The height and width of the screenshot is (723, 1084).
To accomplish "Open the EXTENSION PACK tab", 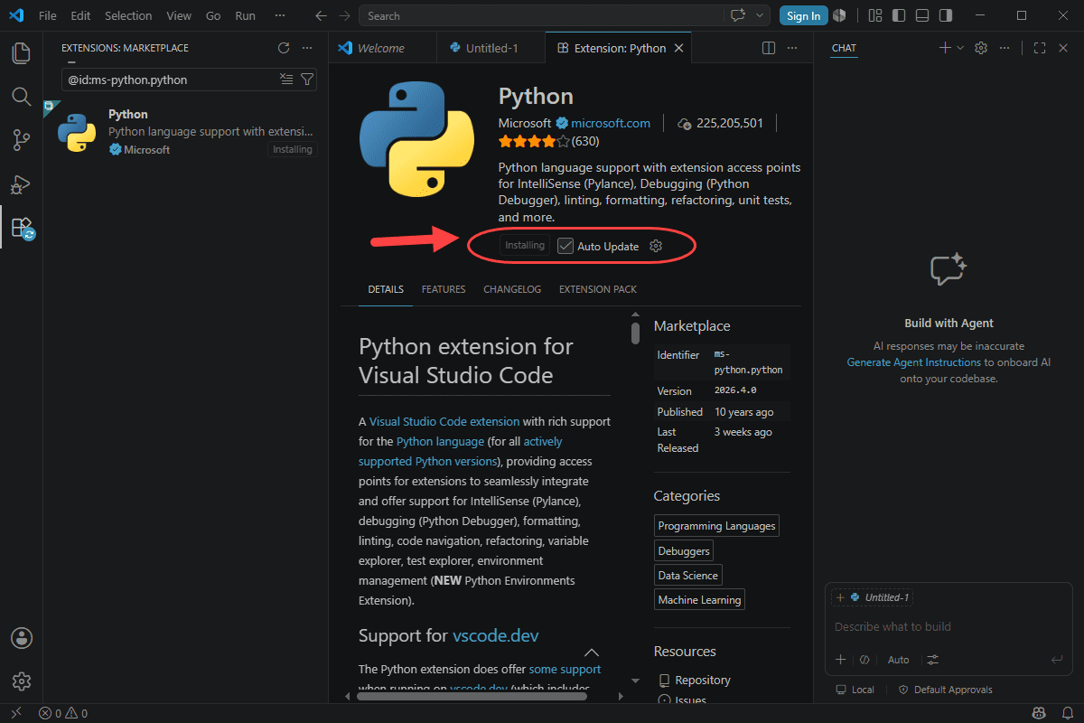I will pyautogui.click(x=598, y=289).
